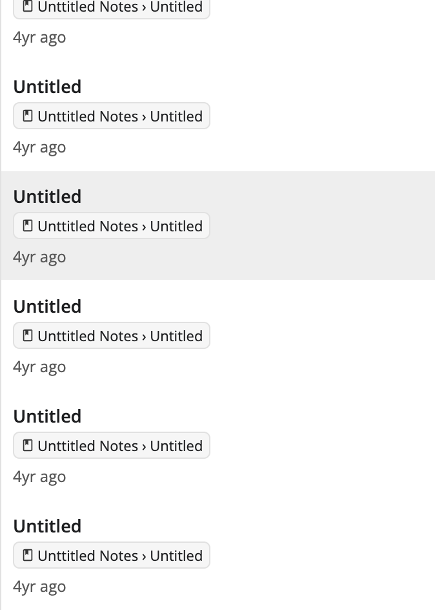Click the 4yr ago timestamp at the very top
This screenshot has width=435, height=610.
click(39, 37)
